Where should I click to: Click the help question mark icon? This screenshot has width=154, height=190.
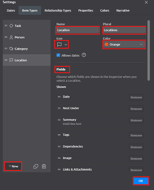(x=84, y=55)
